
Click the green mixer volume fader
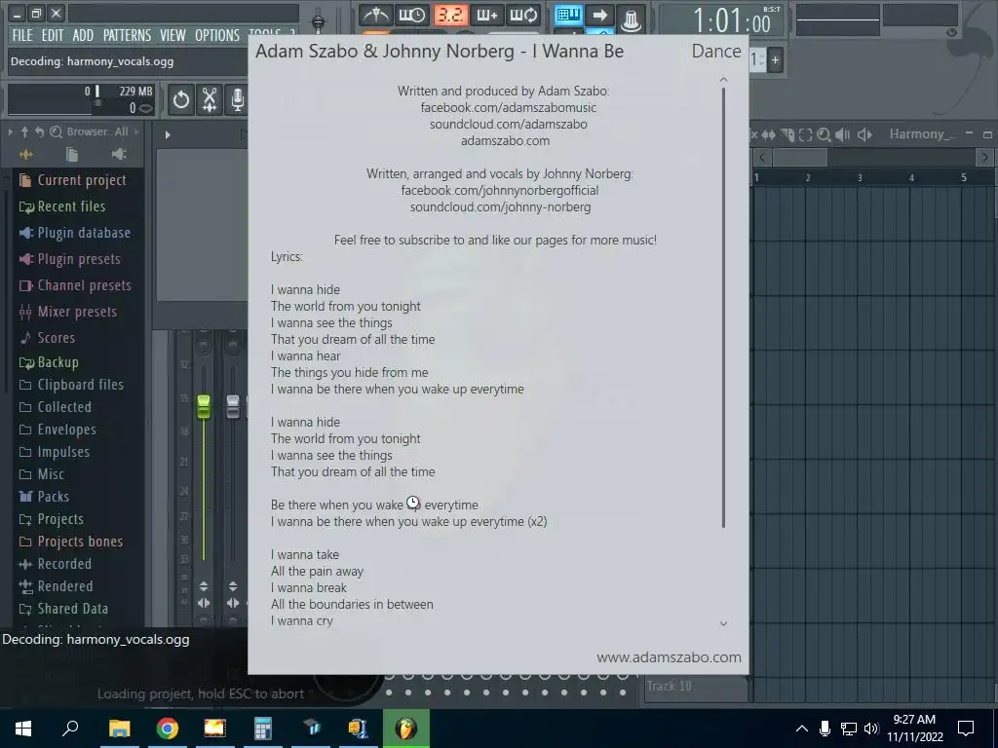pos(204,407)
